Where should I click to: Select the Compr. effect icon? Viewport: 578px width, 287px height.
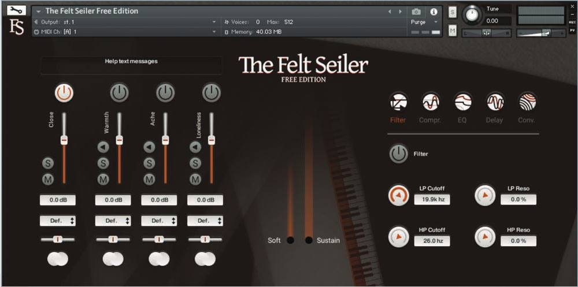pos(431,102)
